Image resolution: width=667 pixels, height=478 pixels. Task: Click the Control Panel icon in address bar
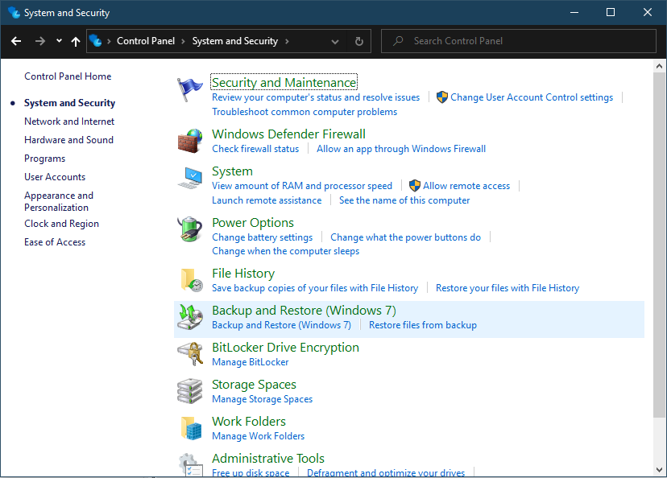click(95, 41)
